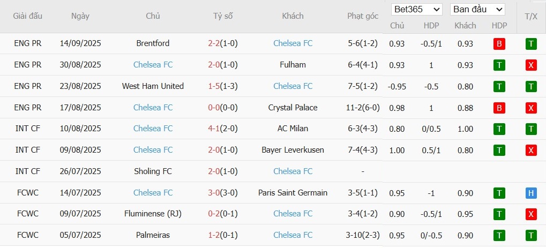The image size is (546, 248).
Task: Click the 4-1 score of AC Milan match
Action: 214,129
